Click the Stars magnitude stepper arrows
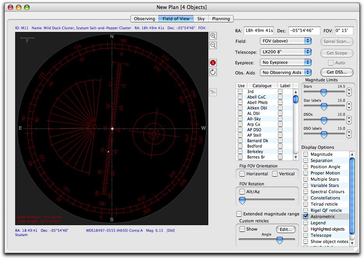This screenshot has width=364, height=259. coord(349,92)
